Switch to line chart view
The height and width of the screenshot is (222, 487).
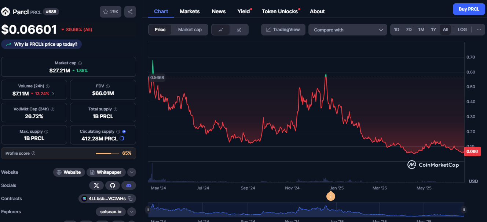point(221,30)
